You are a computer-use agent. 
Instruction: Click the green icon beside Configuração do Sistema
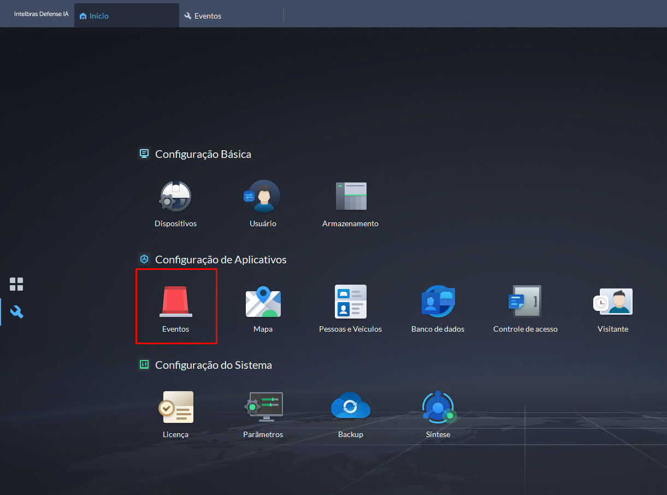coord(144,364)
